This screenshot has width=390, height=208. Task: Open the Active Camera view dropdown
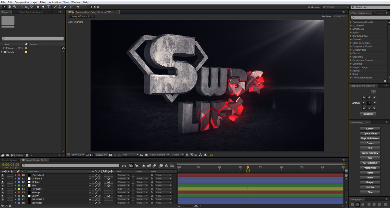(x=159, y=155)
